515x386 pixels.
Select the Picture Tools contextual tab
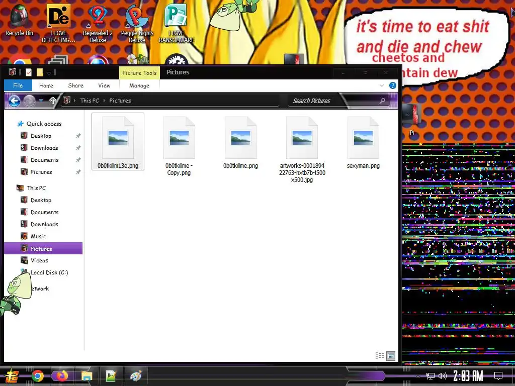139,73
